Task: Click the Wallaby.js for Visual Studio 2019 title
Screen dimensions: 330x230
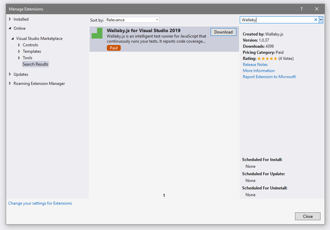Action: [143, 30]
